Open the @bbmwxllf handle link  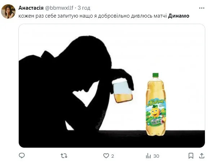pos(59,8)
